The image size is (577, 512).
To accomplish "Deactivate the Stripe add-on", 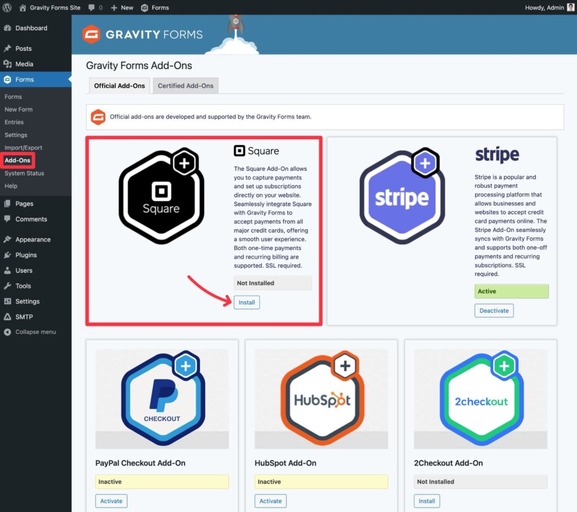I will 494,310.
